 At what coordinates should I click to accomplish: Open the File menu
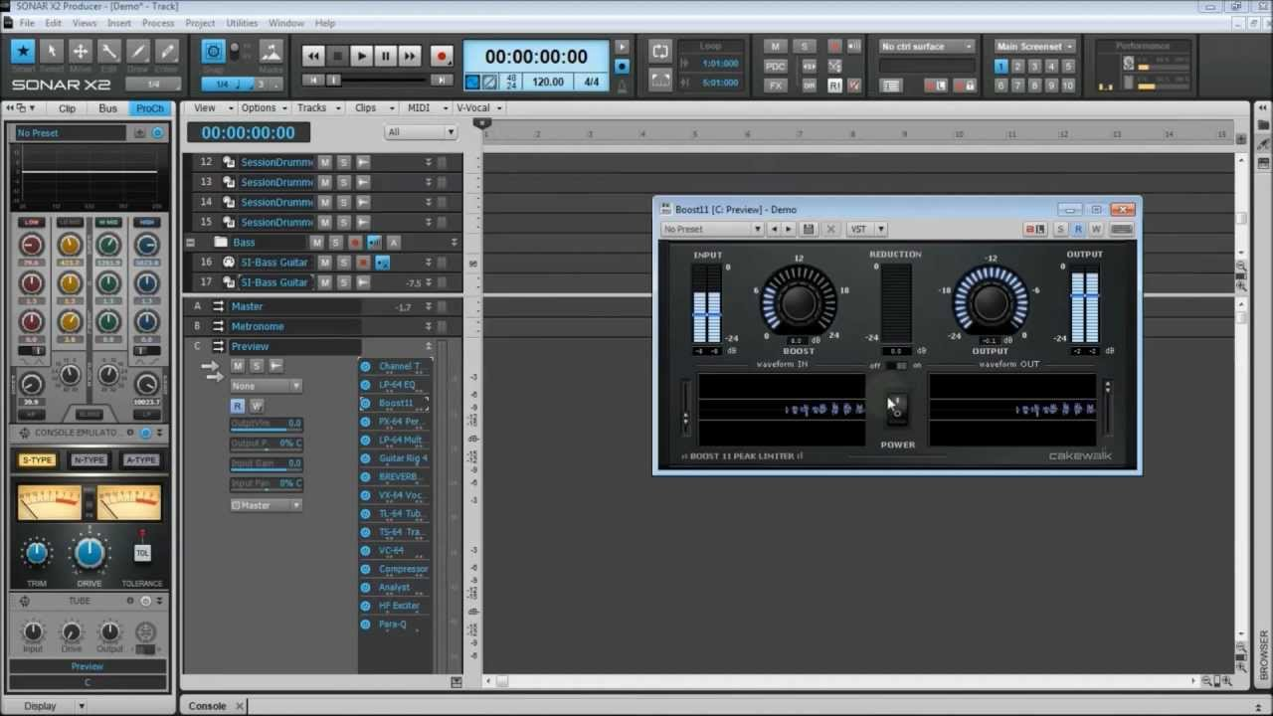point(26,23)
